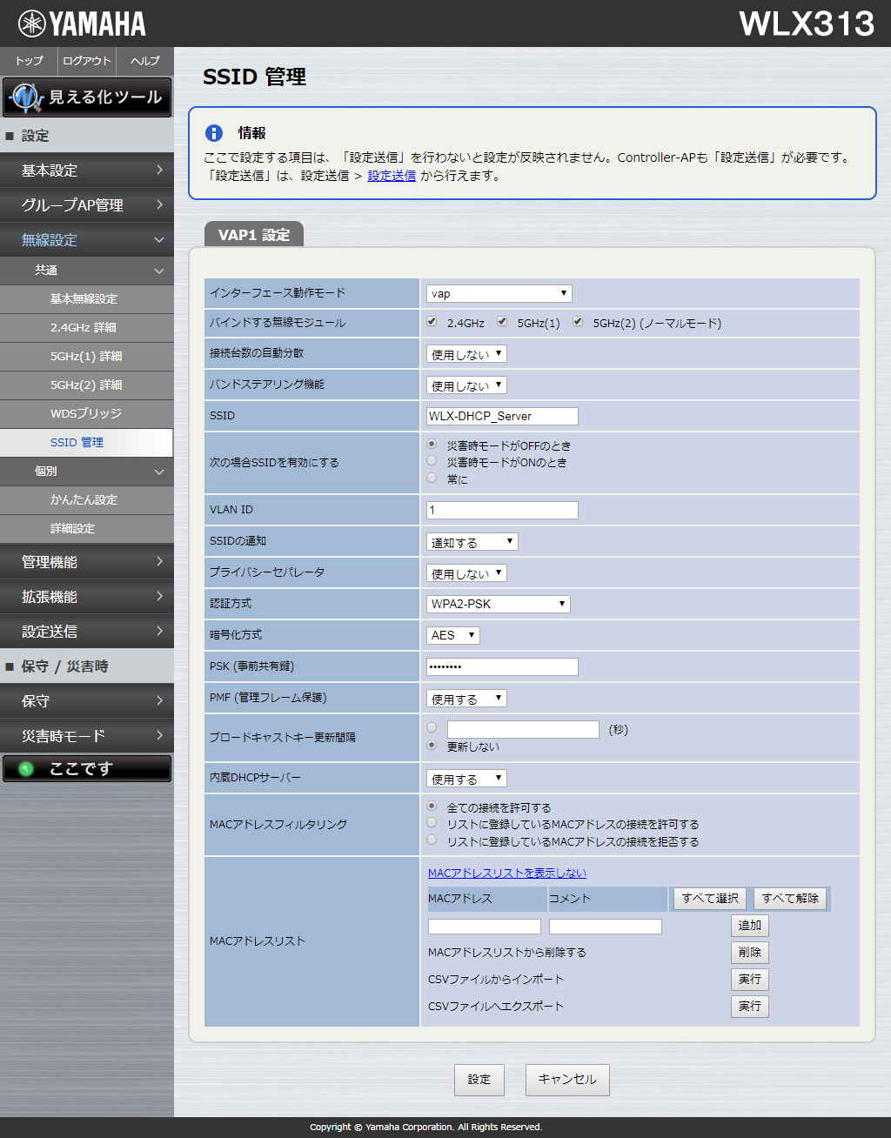Click the ログアウト menu item

tap(85, 61)
